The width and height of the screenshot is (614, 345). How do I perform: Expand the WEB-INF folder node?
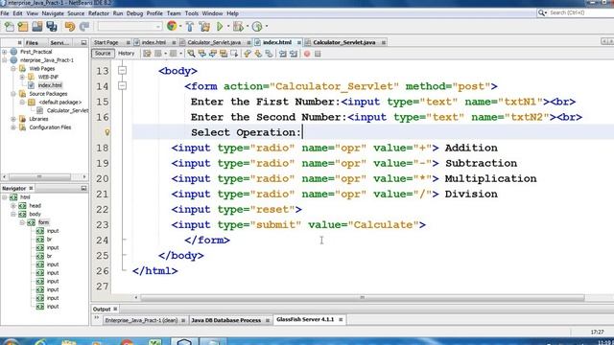22,77
